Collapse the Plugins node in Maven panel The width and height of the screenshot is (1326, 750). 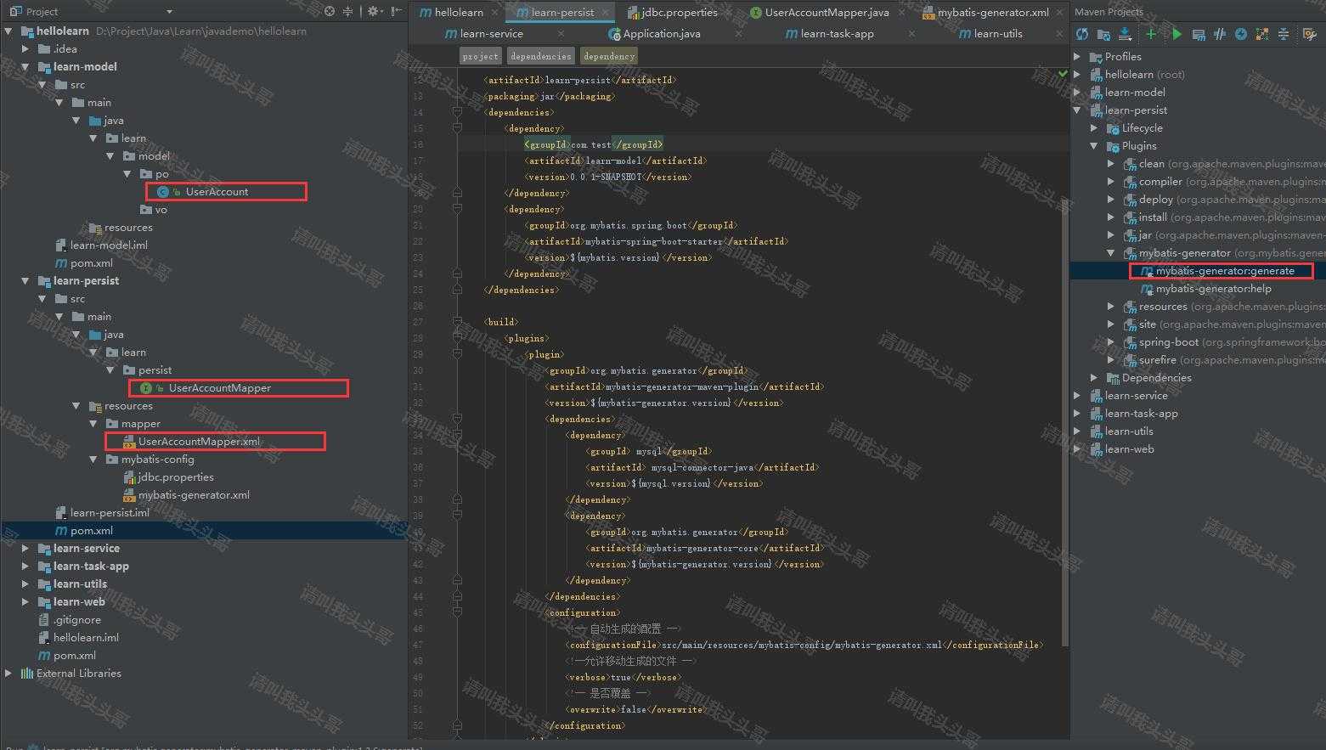pyautogui.click(x=1094, y=145)
